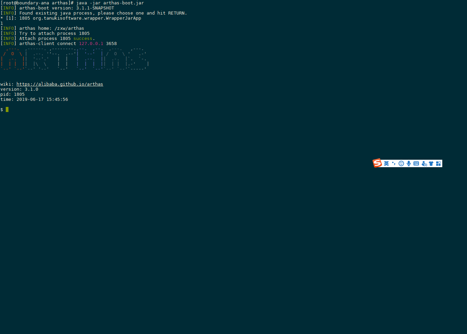The width and height of the screenshot is (467, 334).
Task: Open Sogou user account icon with badge
Action: (x=424, y=163)
